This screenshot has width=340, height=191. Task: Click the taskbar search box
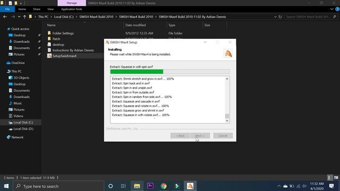pyautogui.click(x=58, y=186)
